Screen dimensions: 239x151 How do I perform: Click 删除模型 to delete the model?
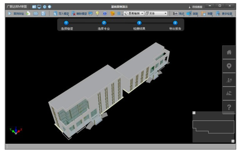click(x=79, y=14)
